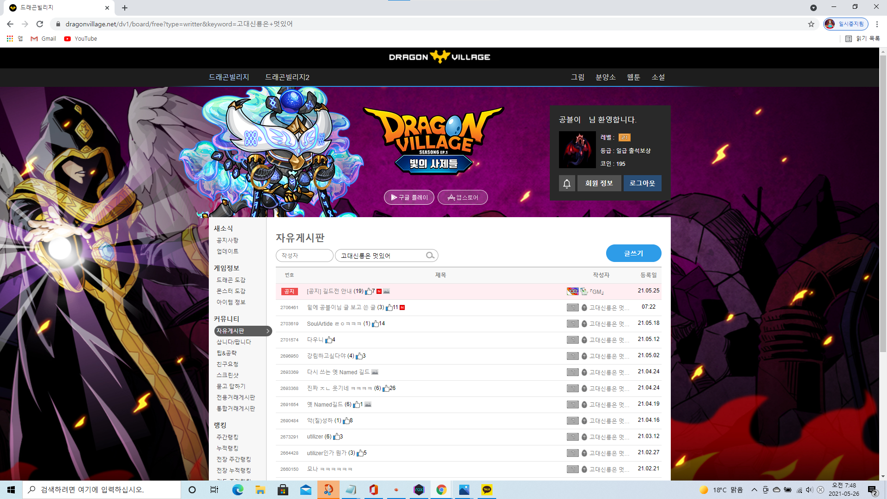Expand the Chrome tab search dropdown arrow
The image size is (887, 499).
tap(814, 7)
